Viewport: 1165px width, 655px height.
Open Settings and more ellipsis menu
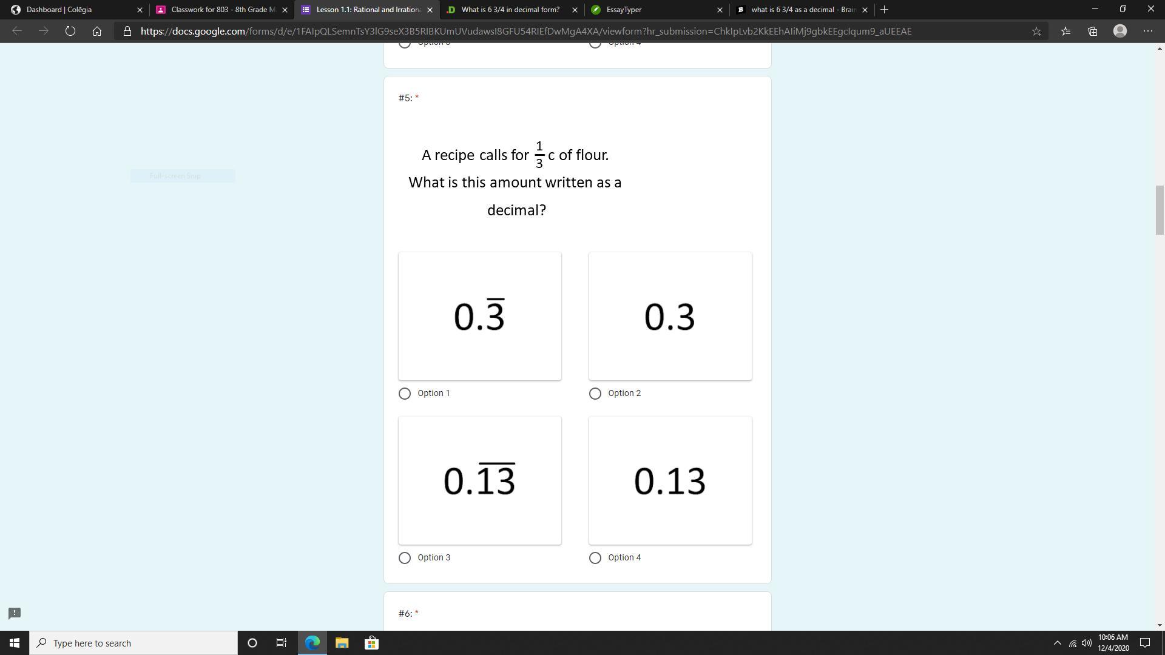1147,31
